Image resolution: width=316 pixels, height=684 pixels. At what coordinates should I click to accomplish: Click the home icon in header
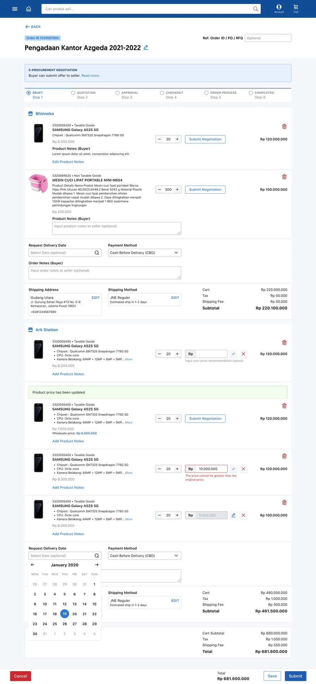click(29, 9)
